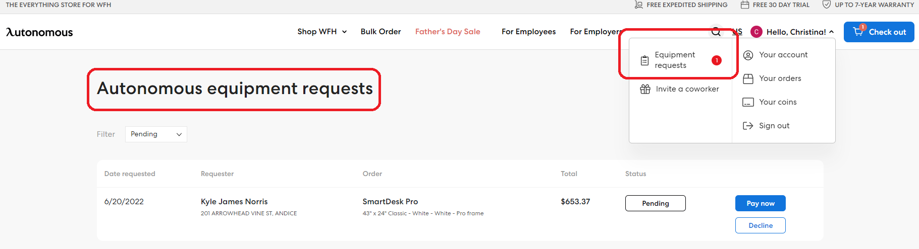The height and width of the screenshot is (249, 919).
Task: Open the Father's Day Sale link
Action: [x=448, y=32]
